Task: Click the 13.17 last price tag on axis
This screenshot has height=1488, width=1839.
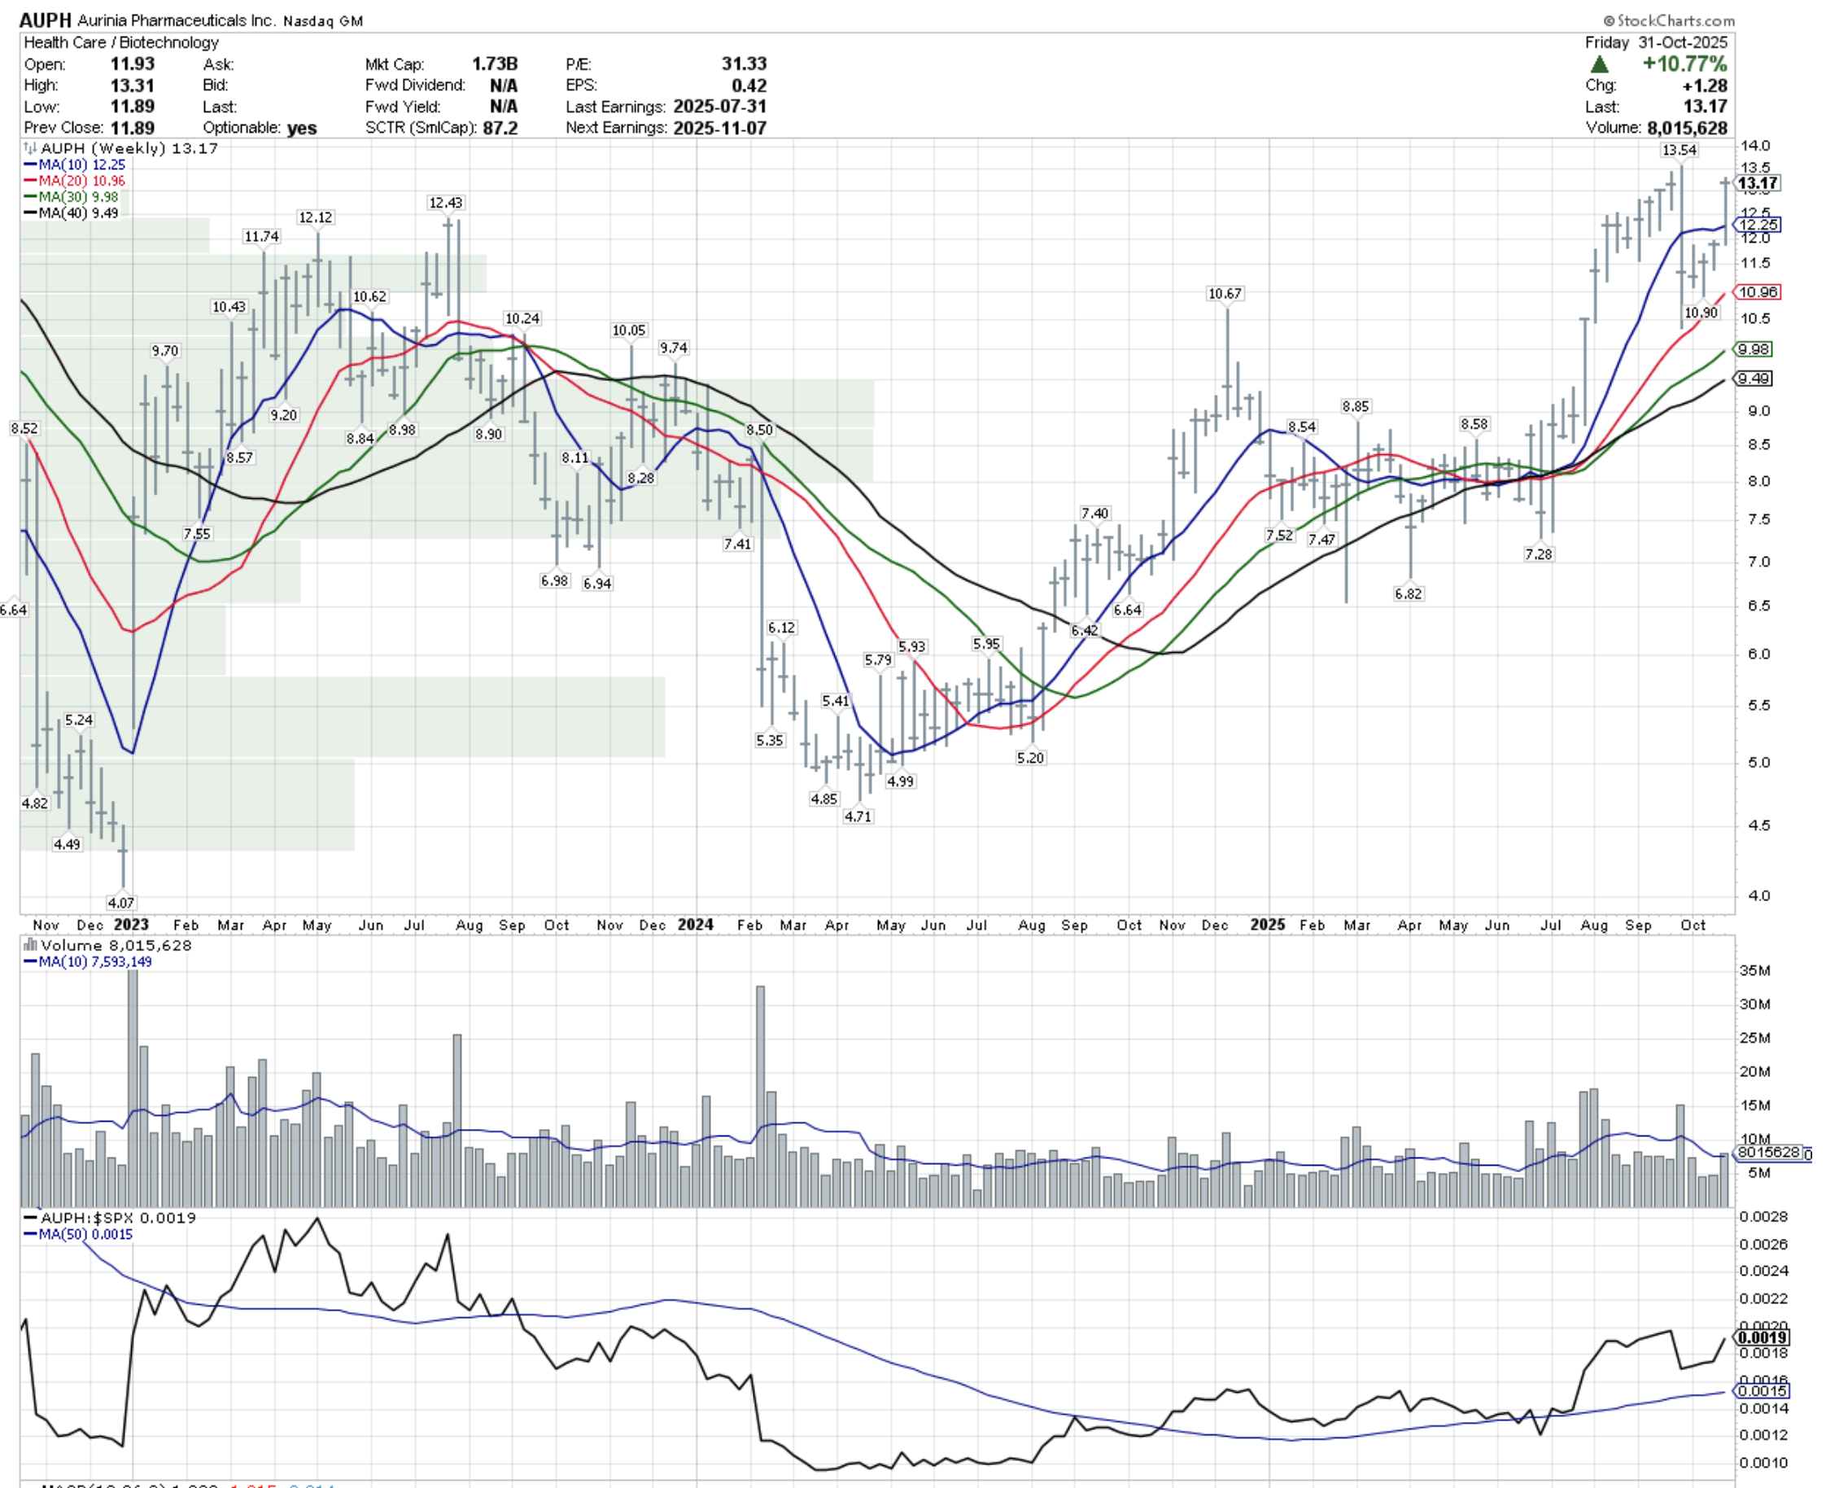Action: [1757, 183]
